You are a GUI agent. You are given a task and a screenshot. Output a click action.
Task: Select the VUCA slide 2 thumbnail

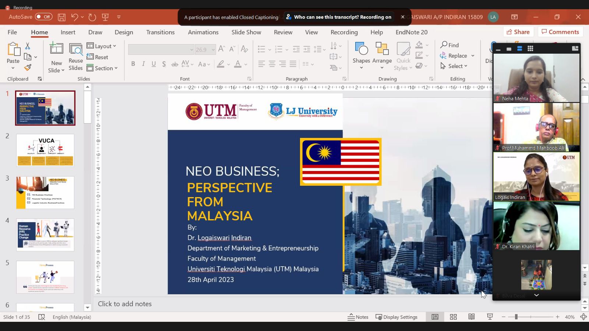(x=45, y=150)
